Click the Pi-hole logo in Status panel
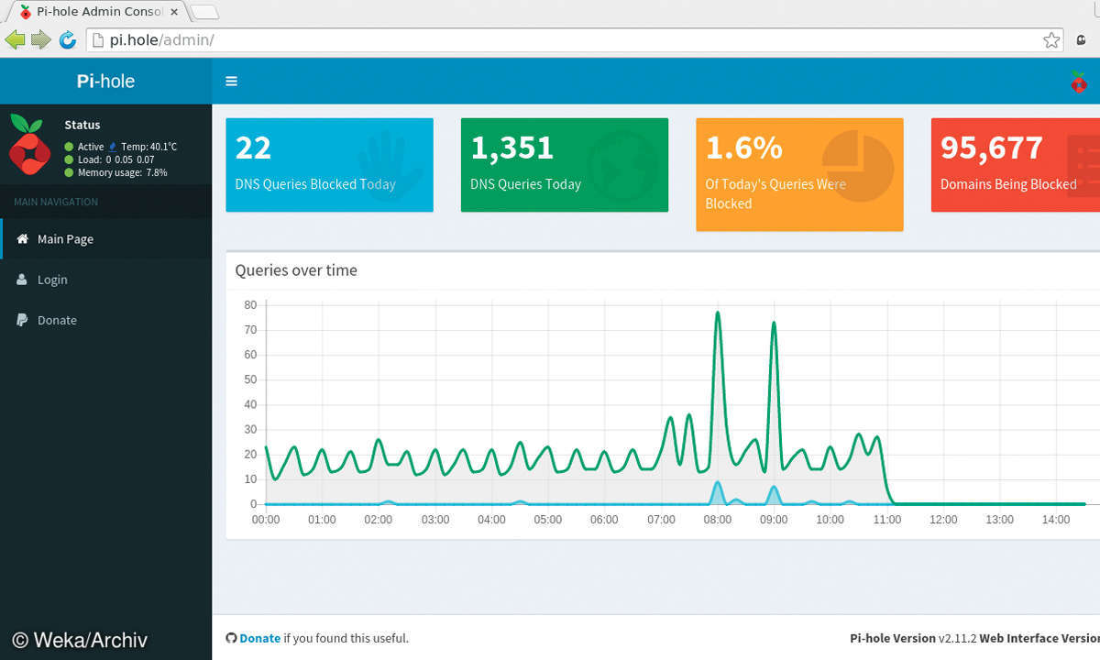1100x660 pixels. click(x=30, y=144)
